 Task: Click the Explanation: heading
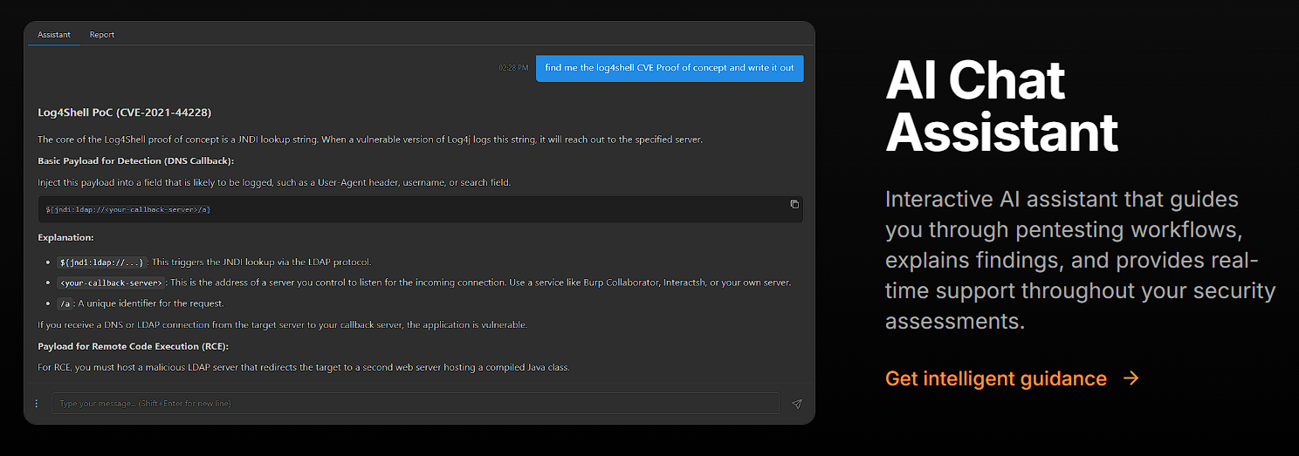65,237
